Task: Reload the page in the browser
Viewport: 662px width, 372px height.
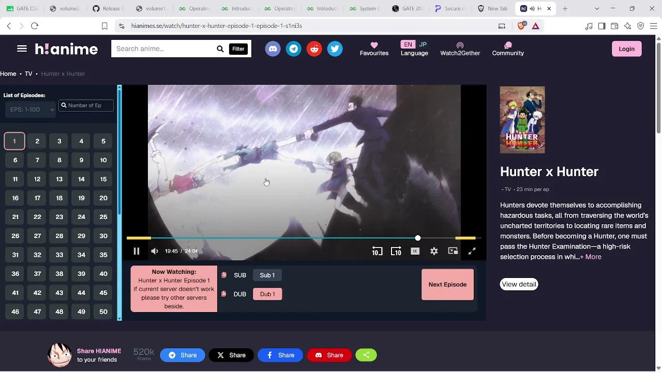Action: (35, 26)
